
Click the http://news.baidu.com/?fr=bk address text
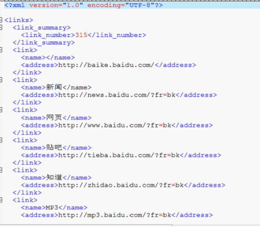[117, 95]
